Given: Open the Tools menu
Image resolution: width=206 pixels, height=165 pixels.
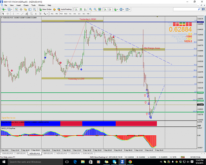Looking at the screenshot, I should click(33, 5).
